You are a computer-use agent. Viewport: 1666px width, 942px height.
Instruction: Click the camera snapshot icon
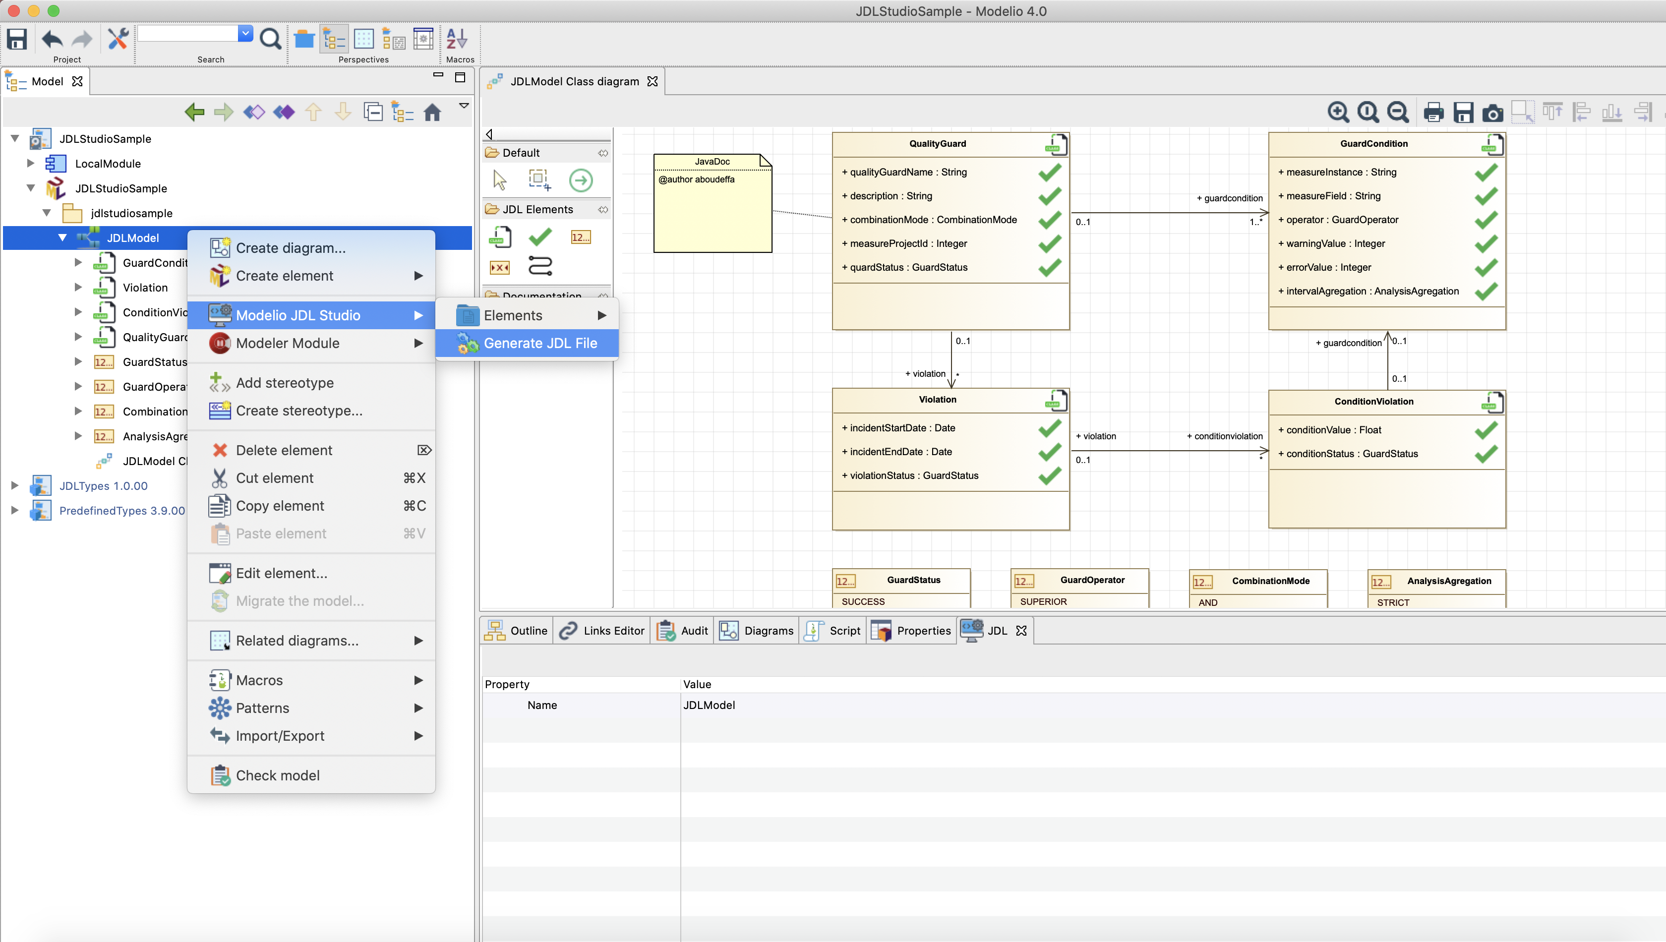(1492, 113)
